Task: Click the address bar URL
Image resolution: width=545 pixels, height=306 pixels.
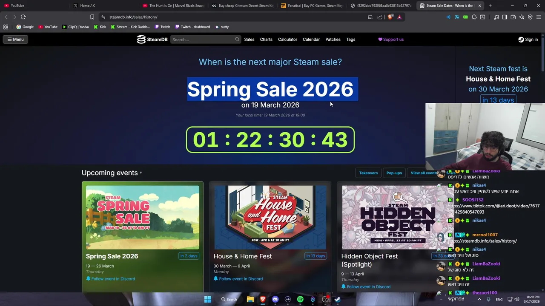Action: (133, 17)
